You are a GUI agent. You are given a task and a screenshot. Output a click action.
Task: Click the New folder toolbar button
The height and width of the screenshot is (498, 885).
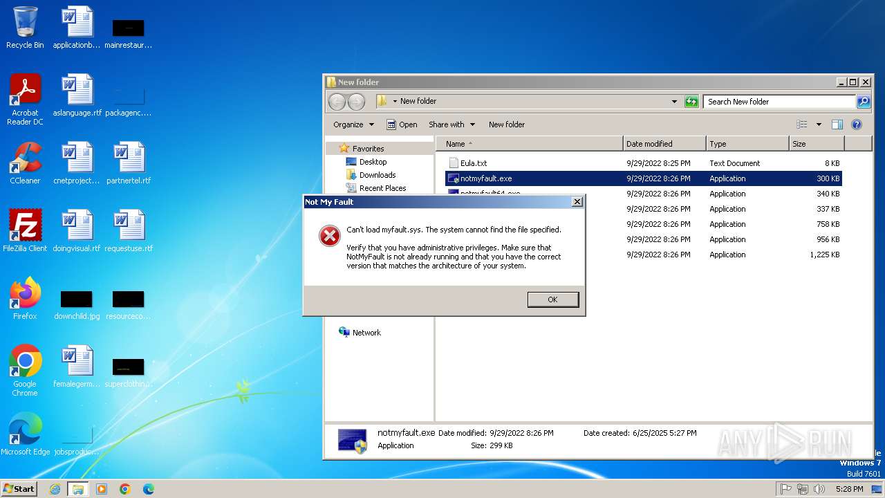pos(507,124)
